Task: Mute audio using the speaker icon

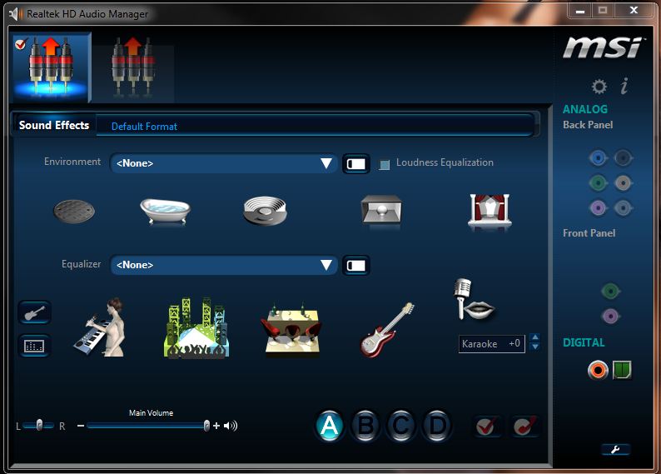Action: [231, 426]
